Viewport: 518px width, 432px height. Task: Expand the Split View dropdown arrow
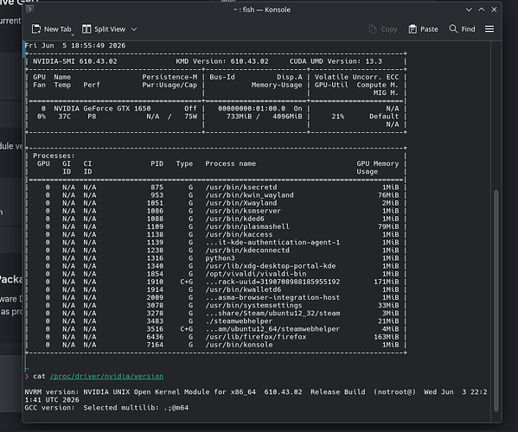tap(134, 29)
